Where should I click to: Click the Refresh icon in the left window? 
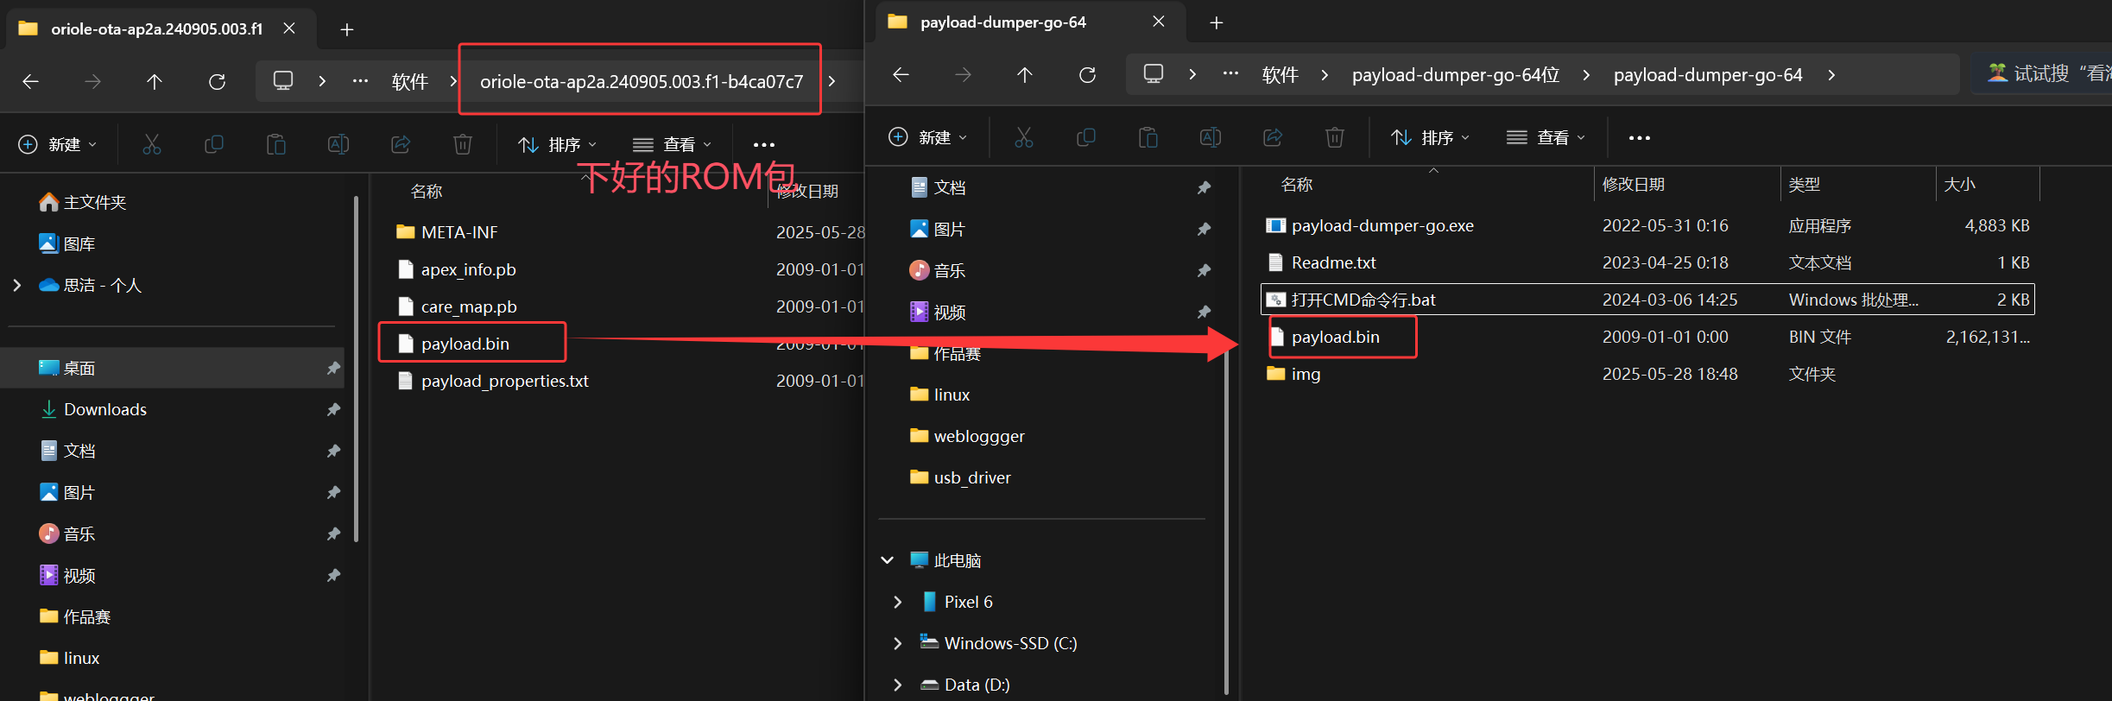(217, 82)
